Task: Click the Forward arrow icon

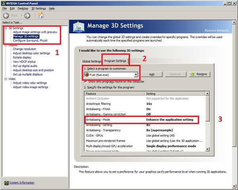Action: pyautogui.click(x=27, y=15)
